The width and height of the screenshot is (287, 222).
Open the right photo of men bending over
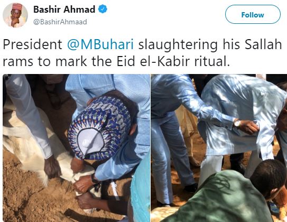(x=219, y=148)
